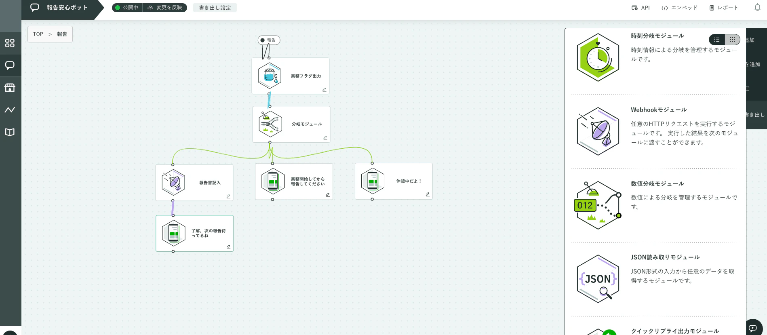Click the 公開中 status toggle
The width and height of the screenshot is (767, 335).
click(127, 8)
